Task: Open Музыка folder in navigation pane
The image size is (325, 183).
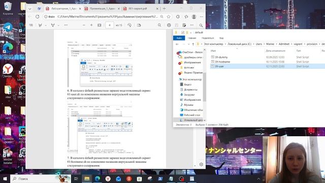Action: [x=186, y=105]
